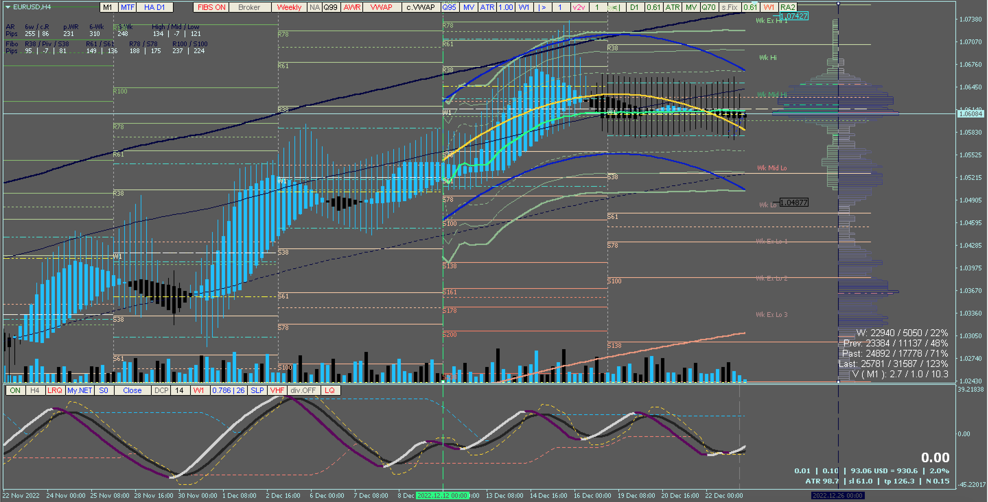The height and width of the screenshot is (502, 988).
Task: Select the Weekly period button
Action: (x=289, y=7)
